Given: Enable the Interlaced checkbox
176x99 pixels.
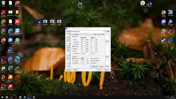Looking at the screenshot, I should click(x=91, y=63).
